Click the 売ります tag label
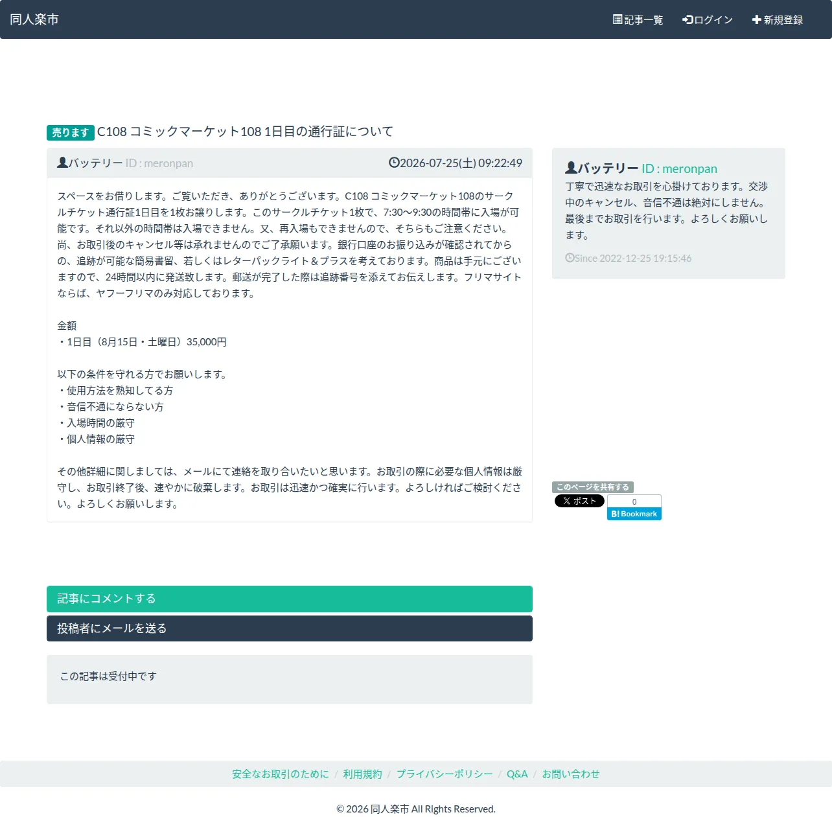Image resolution: width=832 pixels, height=817 pixels. (71, 132)
